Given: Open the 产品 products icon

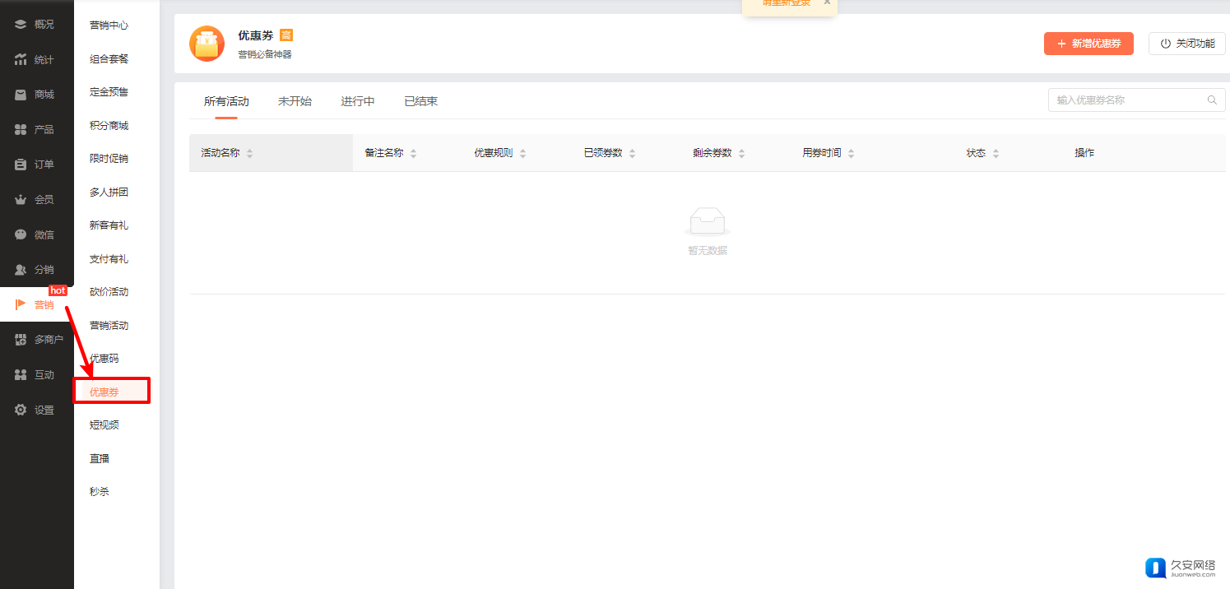Looking at the screenshot, I should [x=21, y=130].
